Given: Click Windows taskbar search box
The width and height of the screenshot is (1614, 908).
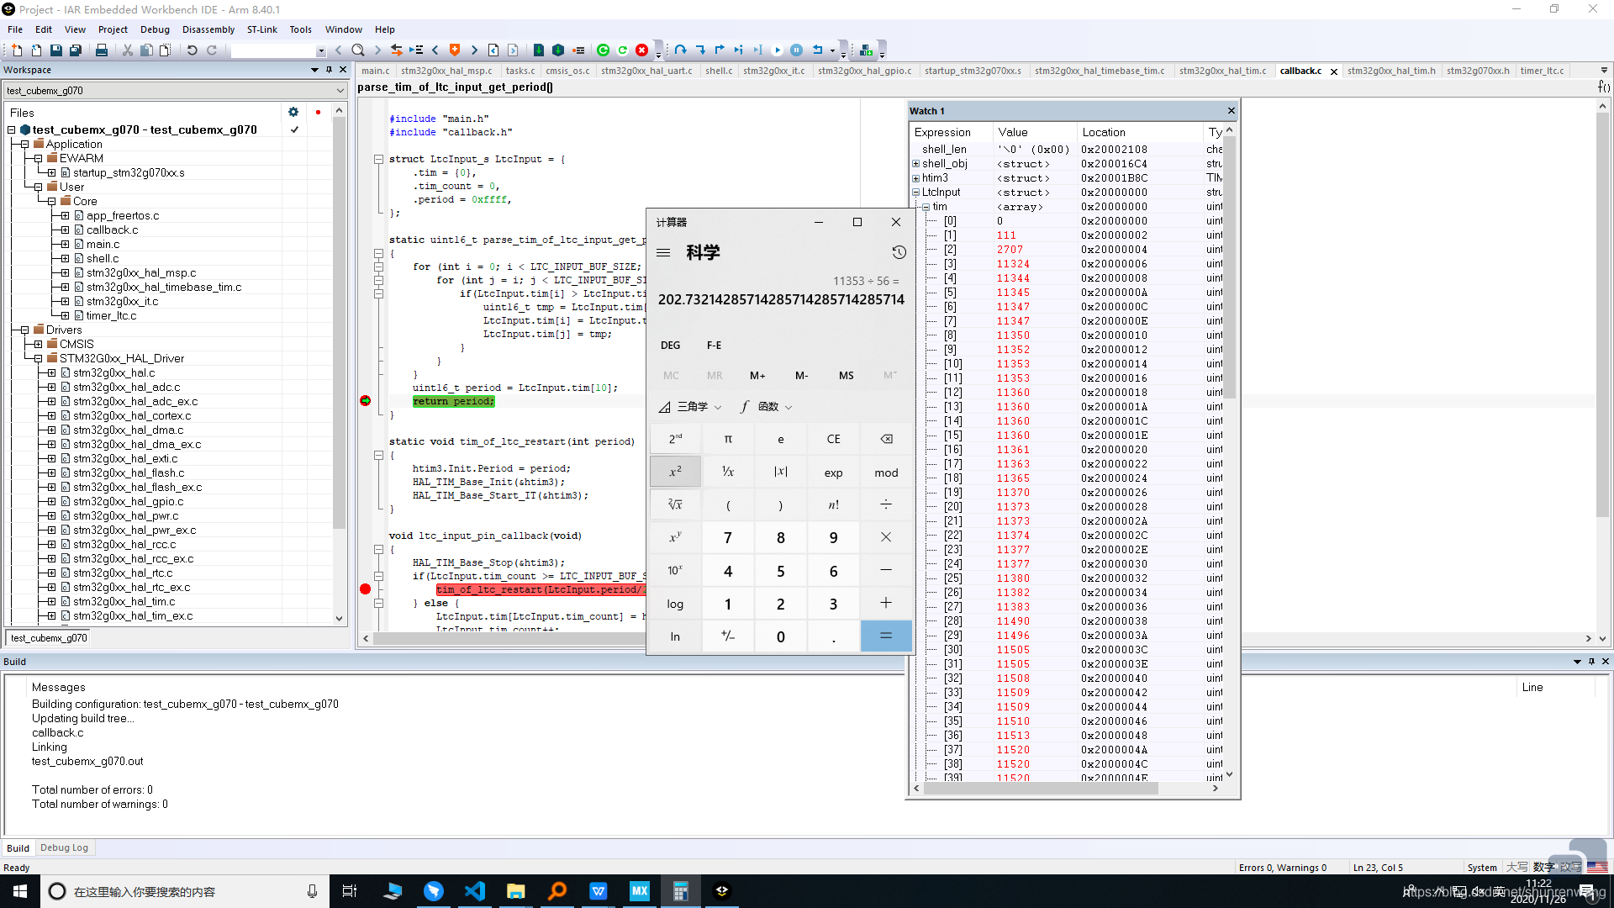Looking at the screenshot, I should [185, 891].
